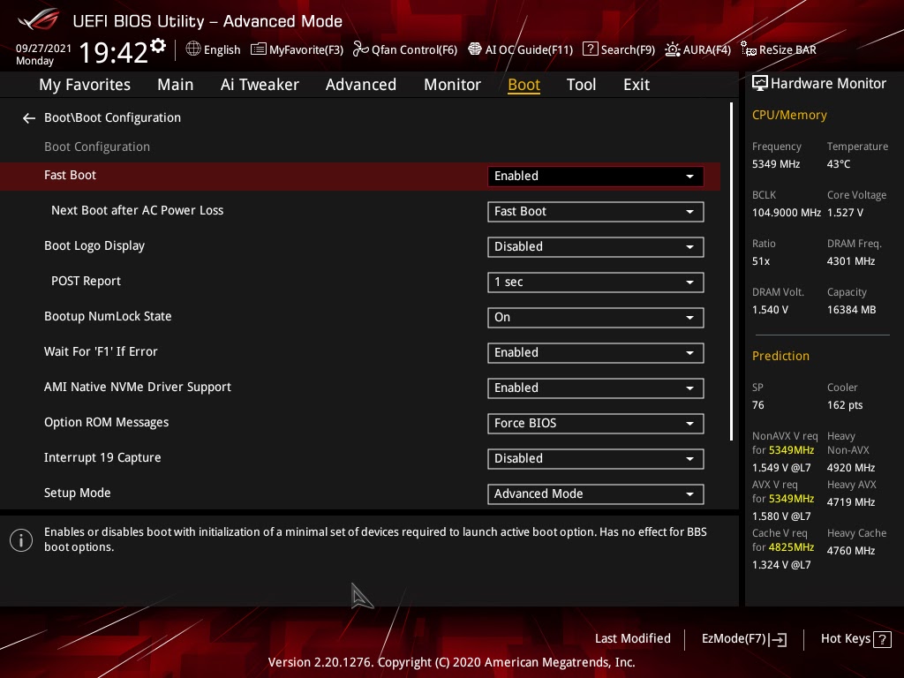Select Bootup NumLock State label
This screenshot has height=678, width=904.
108,317
